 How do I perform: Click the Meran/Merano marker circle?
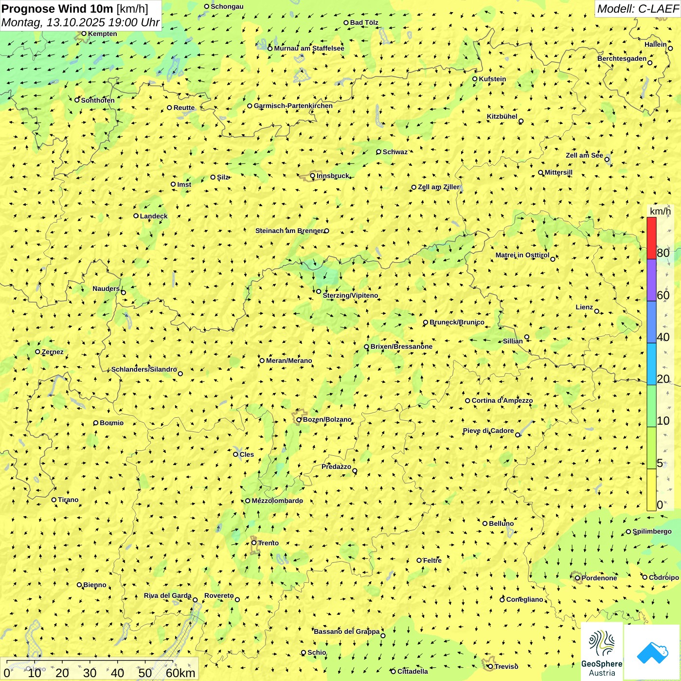[x=262, y=360]
